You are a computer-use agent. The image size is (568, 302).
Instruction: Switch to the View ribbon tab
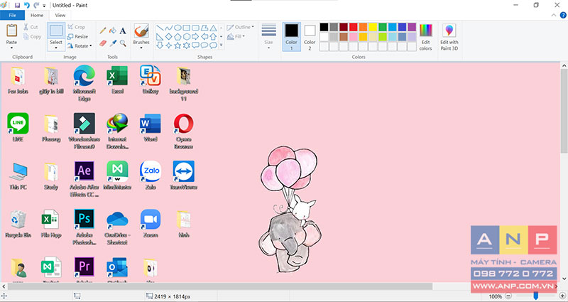point(60,15)
